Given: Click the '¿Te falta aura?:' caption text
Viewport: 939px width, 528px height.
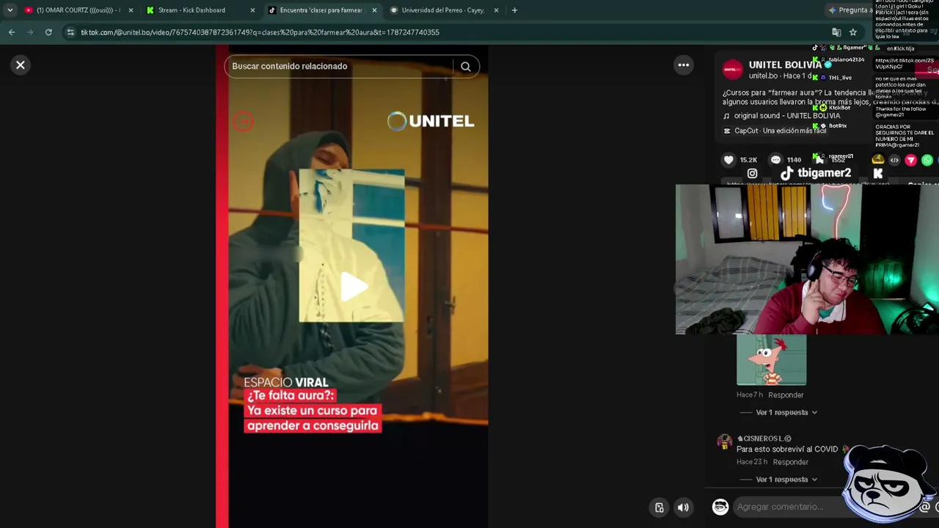Looking at the screenshot, I should [x=291, y=395].
